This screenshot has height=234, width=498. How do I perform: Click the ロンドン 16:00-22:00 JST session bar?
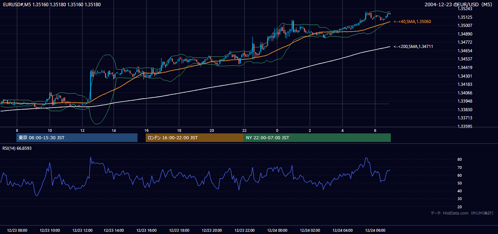(194, 138)
